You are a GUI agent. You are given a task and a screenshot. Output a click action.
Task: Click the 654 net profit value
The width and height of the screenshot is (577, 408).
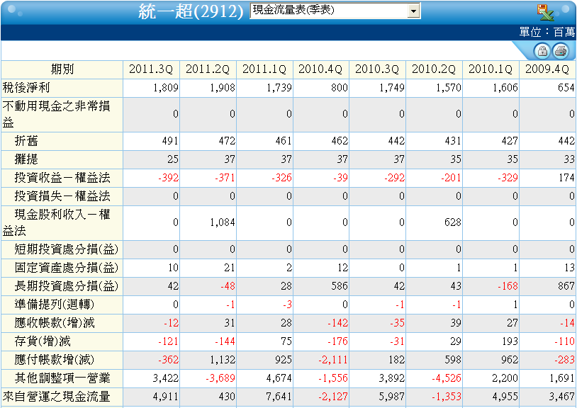pos(566,88)
